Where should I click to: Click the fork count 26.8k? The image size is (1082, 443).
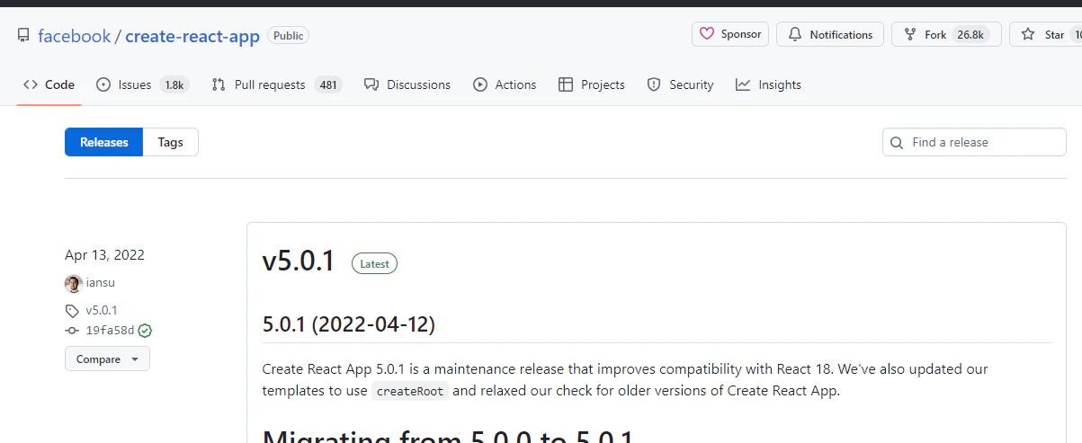[970, 34]
